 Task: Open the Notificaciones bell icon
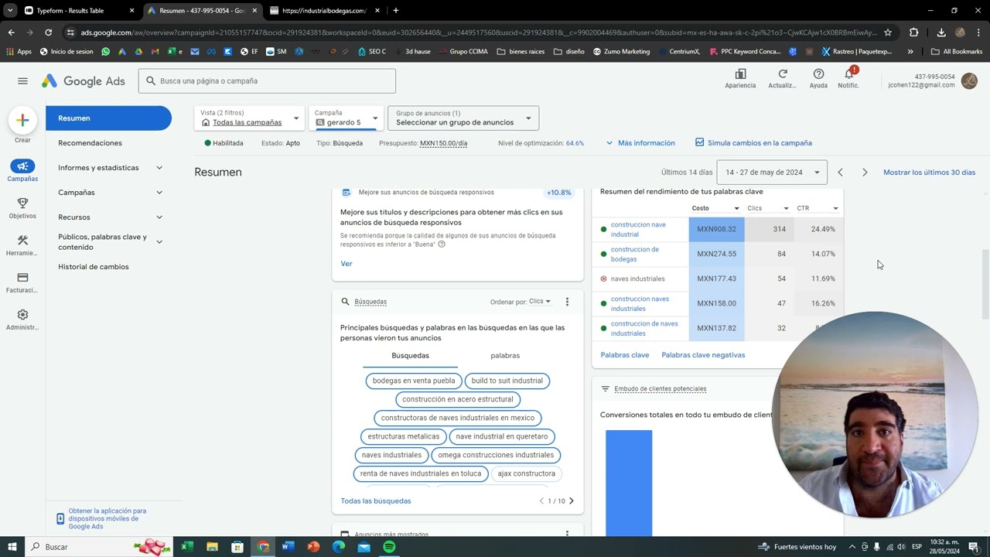click(848, 74)
